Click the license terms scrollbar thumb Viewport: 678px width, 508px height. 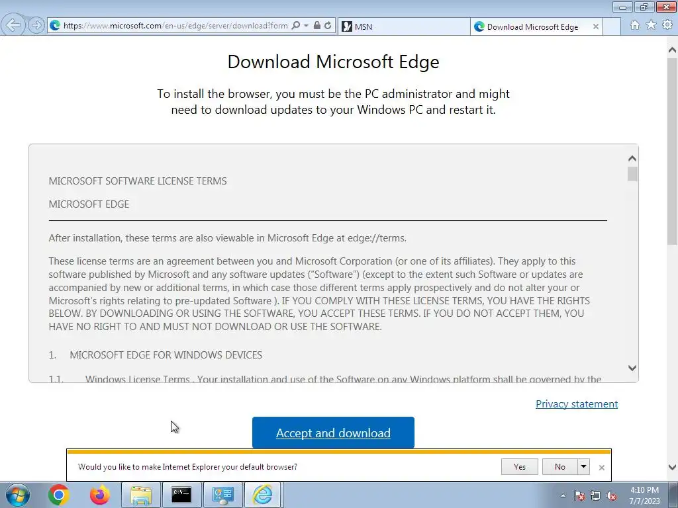(x=632, y=174)
